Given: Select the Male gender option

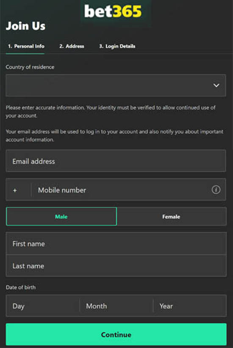Looking at the screenshot, I should [61, 216].
